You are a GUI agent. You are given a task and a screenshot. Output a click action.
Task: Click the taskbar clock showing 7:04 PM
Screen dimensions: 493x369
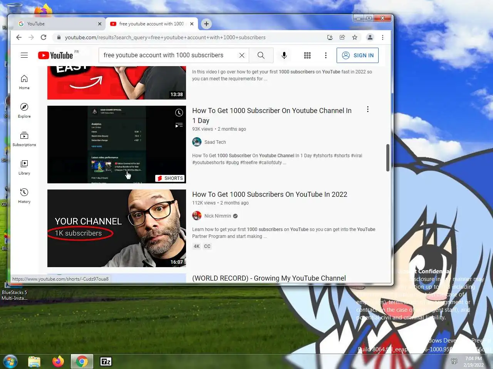tap(473, 362)
